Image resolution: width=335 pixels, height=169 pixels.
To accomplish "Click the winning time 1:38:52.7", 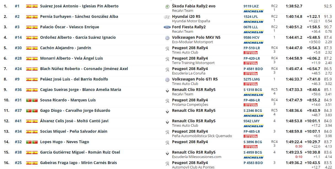I will click(294, 6).
